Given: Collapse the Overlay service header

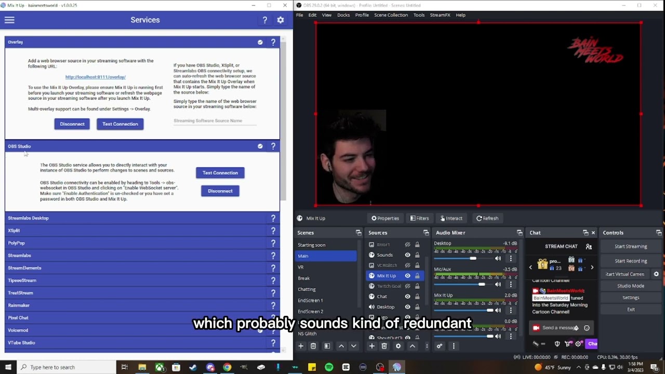Looking at the screenshot, I should (x=142, y=42).
